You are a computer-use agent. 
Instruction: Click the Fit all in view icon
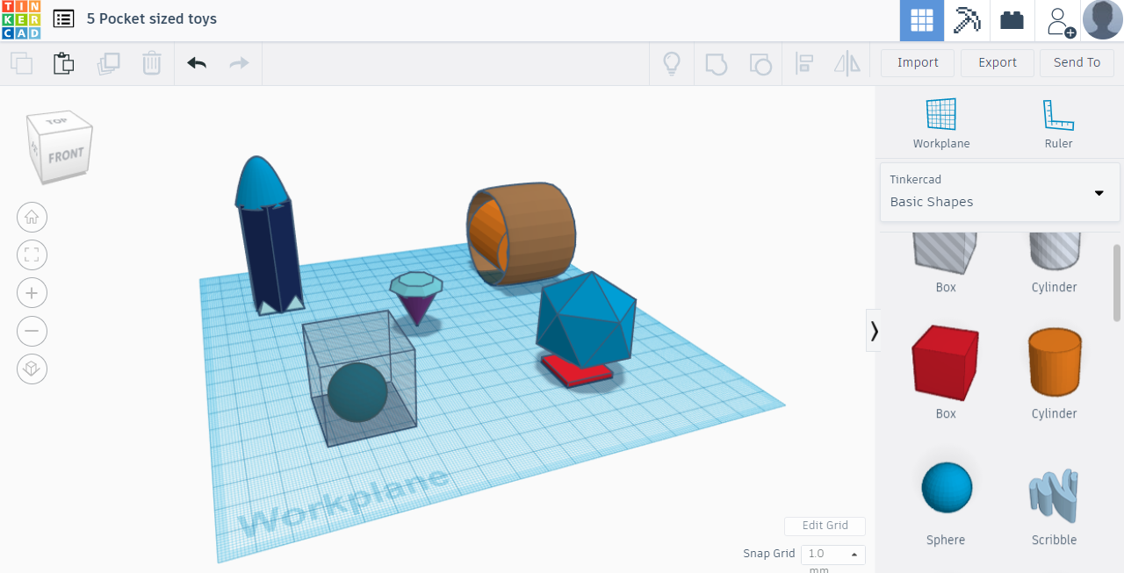(32, 255)
